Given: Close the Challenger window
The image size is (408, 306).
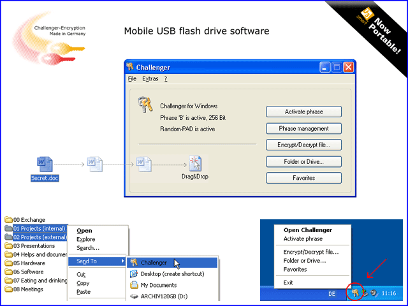Looking at the screenshot, I should 349,68.
